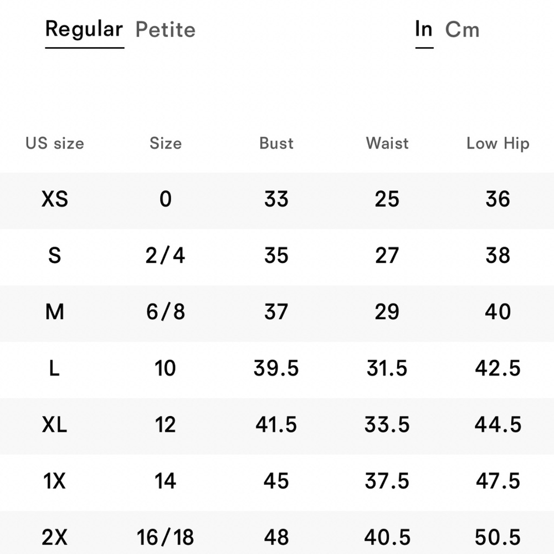Screen dimensions: 554x554
Task: Click the Low Hip column header
Action: [x=498, y=144]
